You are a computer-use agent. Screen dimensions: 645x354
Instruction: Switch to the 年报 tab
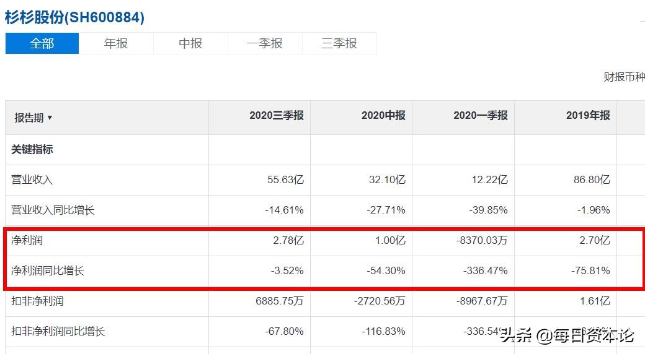116,43
